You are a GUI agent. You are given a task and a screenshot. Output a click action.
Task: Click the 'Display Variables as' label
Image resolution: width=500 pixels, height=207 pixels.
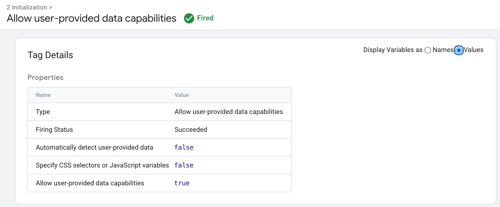pyautogui.click(x=393, y=50)
